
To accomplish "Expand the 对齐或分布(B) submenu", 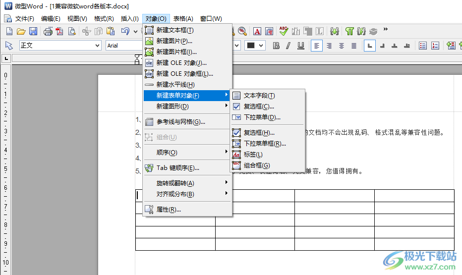I will click(187, 194).
